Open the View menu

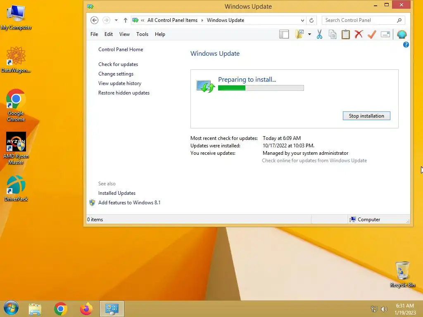[x=124, y=34]
